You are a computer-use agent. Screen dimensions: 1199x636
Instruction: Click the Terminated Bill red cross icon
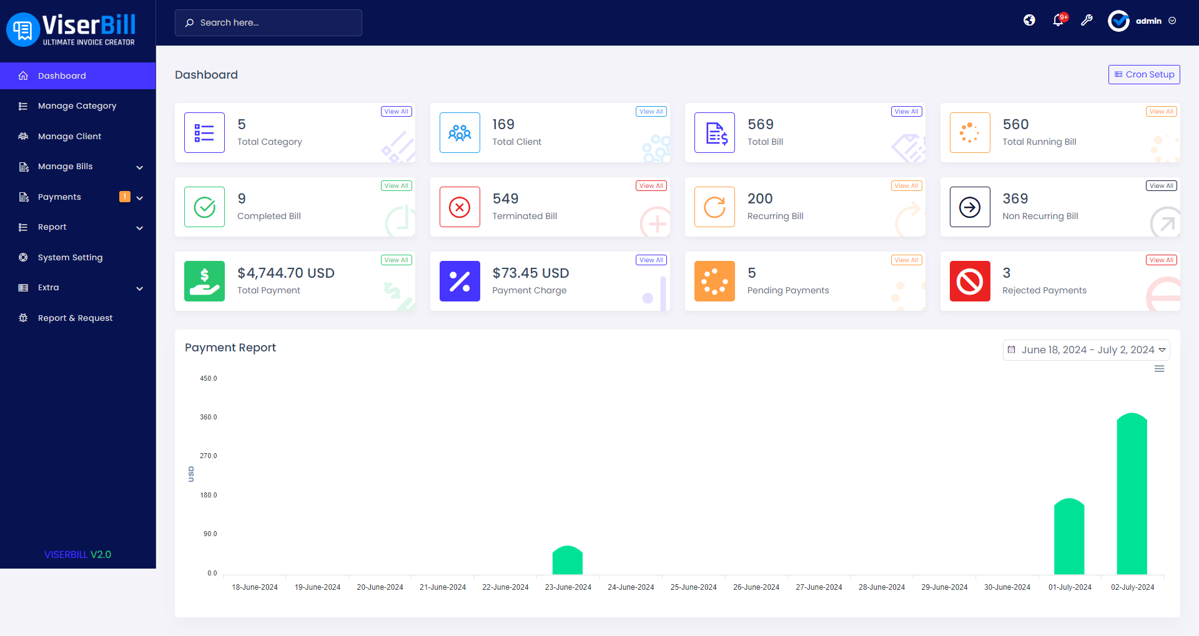point(460,207)
